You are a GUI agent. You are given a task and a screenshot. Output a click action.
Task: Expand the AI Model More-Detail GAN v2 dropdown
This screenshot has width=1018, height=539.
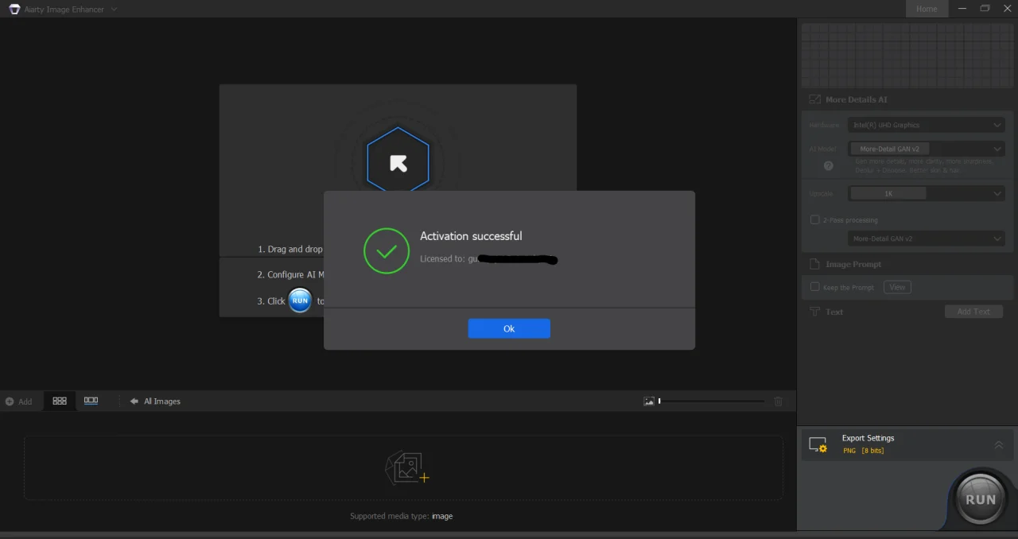click(927, 149)
